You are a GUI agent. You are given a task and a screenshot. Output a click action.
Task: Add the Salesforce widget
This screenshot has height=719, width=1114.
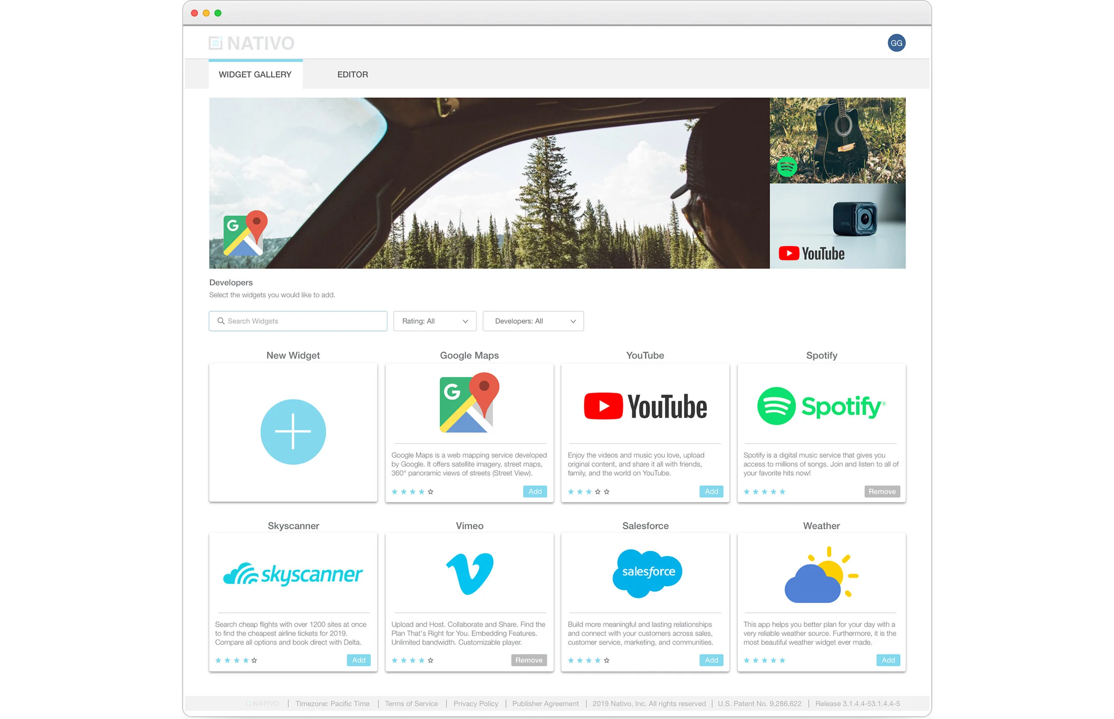(x=711, y=660)
